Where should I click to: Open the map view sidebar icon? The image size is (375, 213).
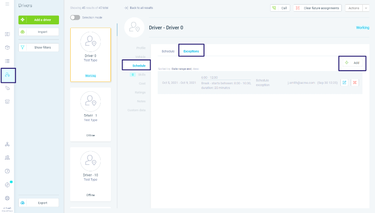coord(7,34)
